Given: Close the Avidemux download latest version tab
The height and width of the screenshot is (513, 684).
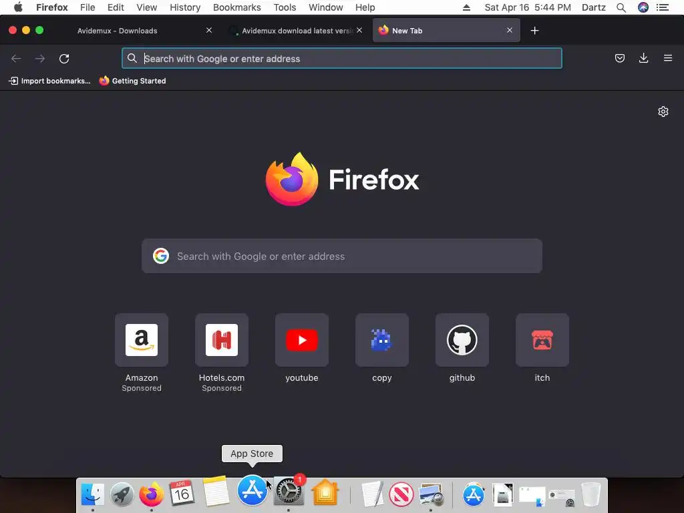Looking at the screenshot, I should (359, 30).
